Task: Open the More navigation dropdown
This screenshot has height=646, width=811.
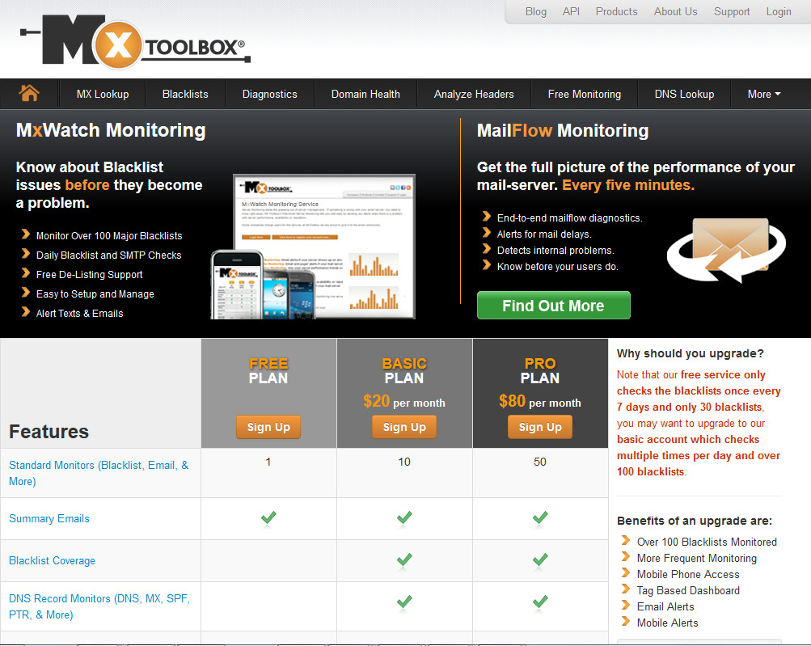Action: (762, 93)
